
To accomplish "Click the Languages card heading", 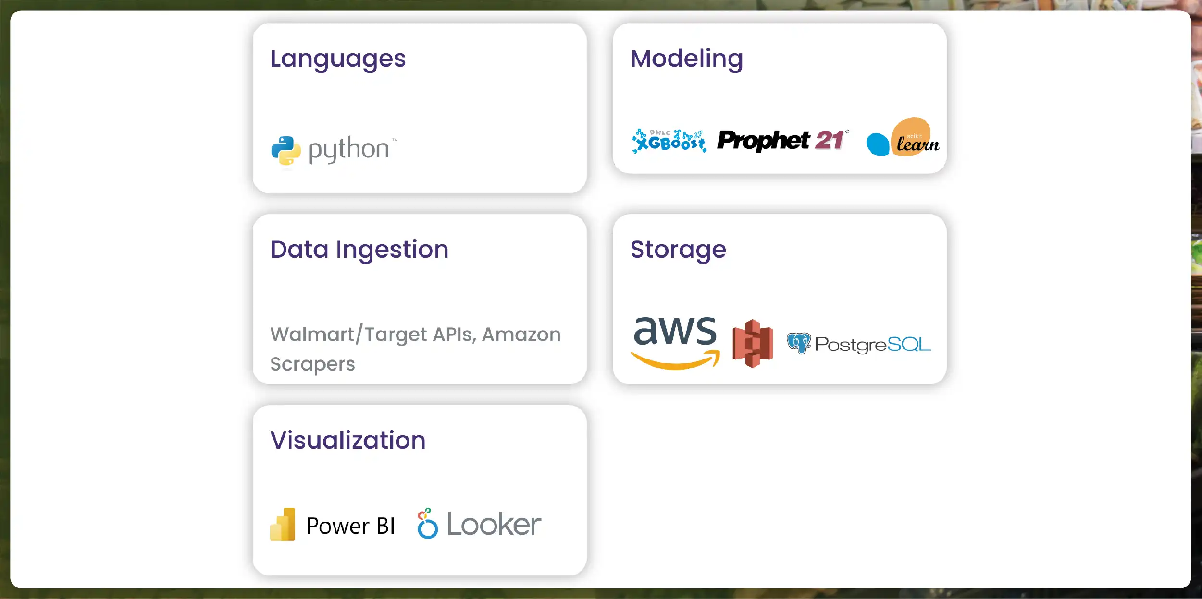I will click(338, 59).
